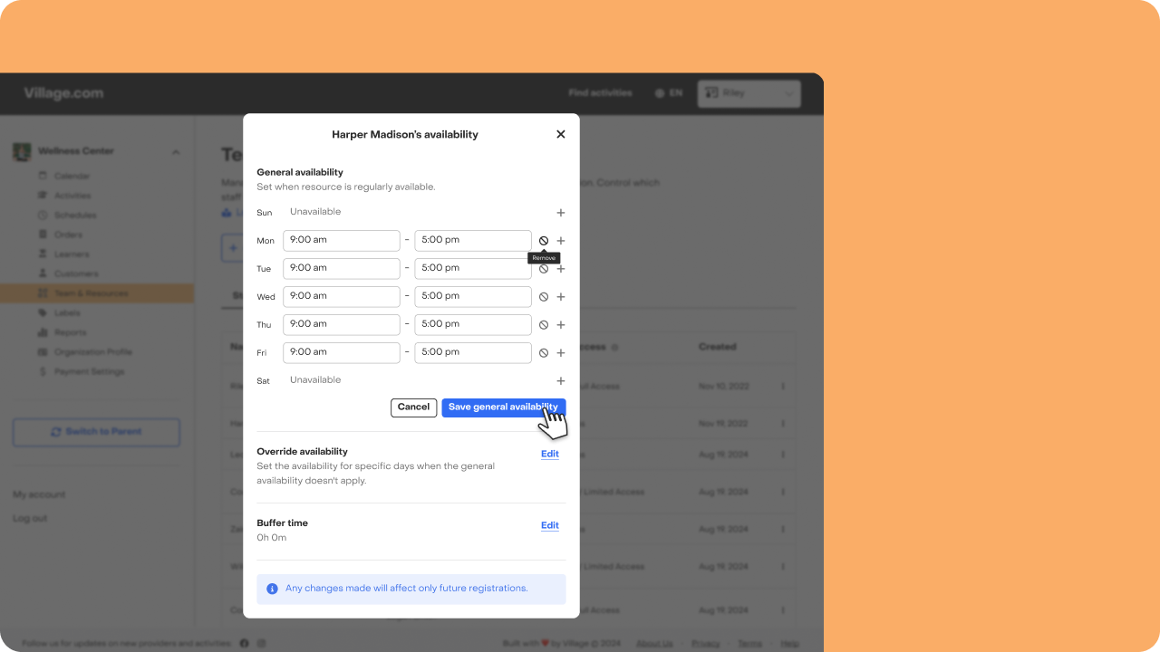Open row menu for Nov 10, 2022 entry
This screenshot has height=652, width=1160.
pos(783,387)
